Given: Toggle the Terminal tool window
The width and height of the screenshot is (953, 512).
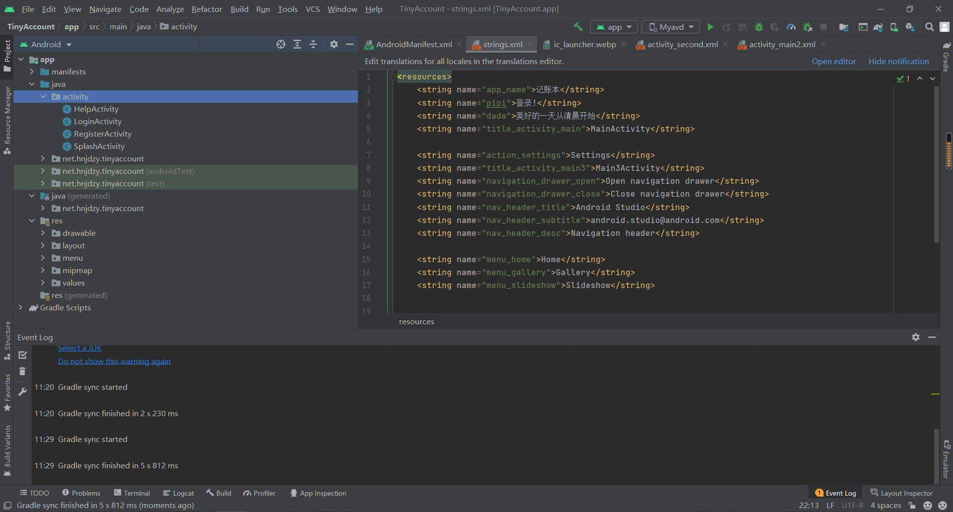Looking at the screenshot, I should [x=132, y=493].
